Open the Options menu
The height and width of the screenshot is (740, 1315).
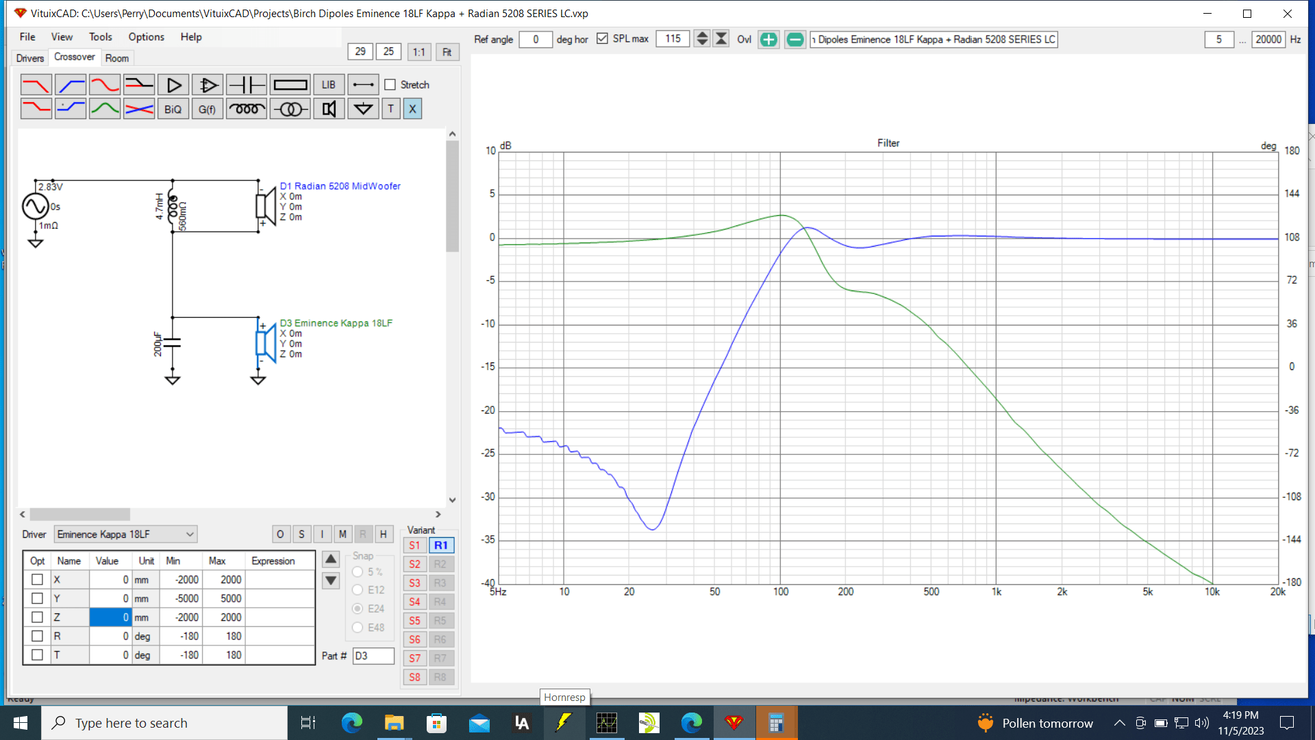click(x=147, y=37)
